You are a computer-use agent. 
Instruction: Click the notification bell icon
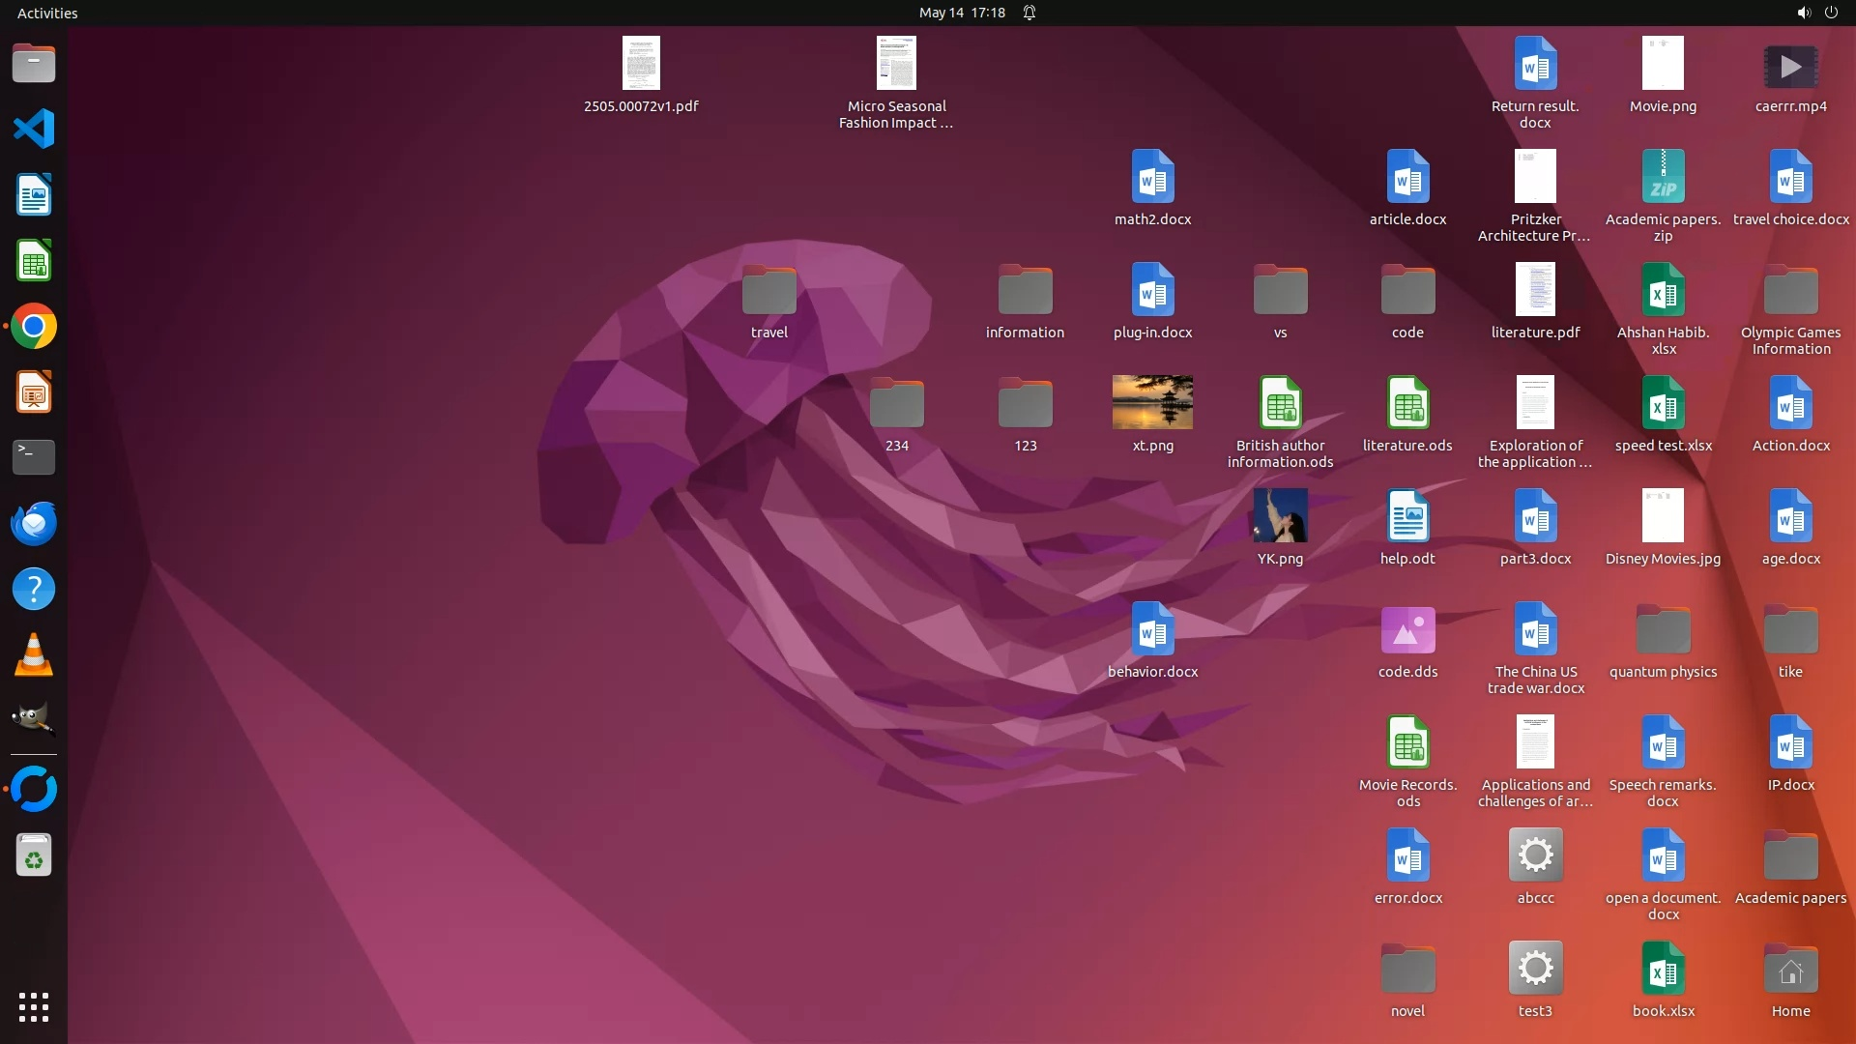[1029, 13]
